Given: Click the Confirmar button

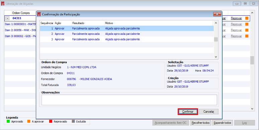Looking at the screenshot, I should click(x=188, y=112).
